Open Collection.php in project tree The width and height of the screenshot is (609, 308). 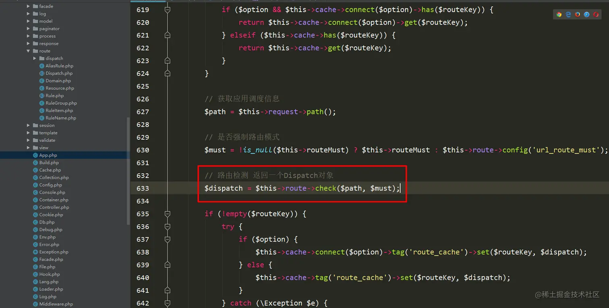click(54, 178)
